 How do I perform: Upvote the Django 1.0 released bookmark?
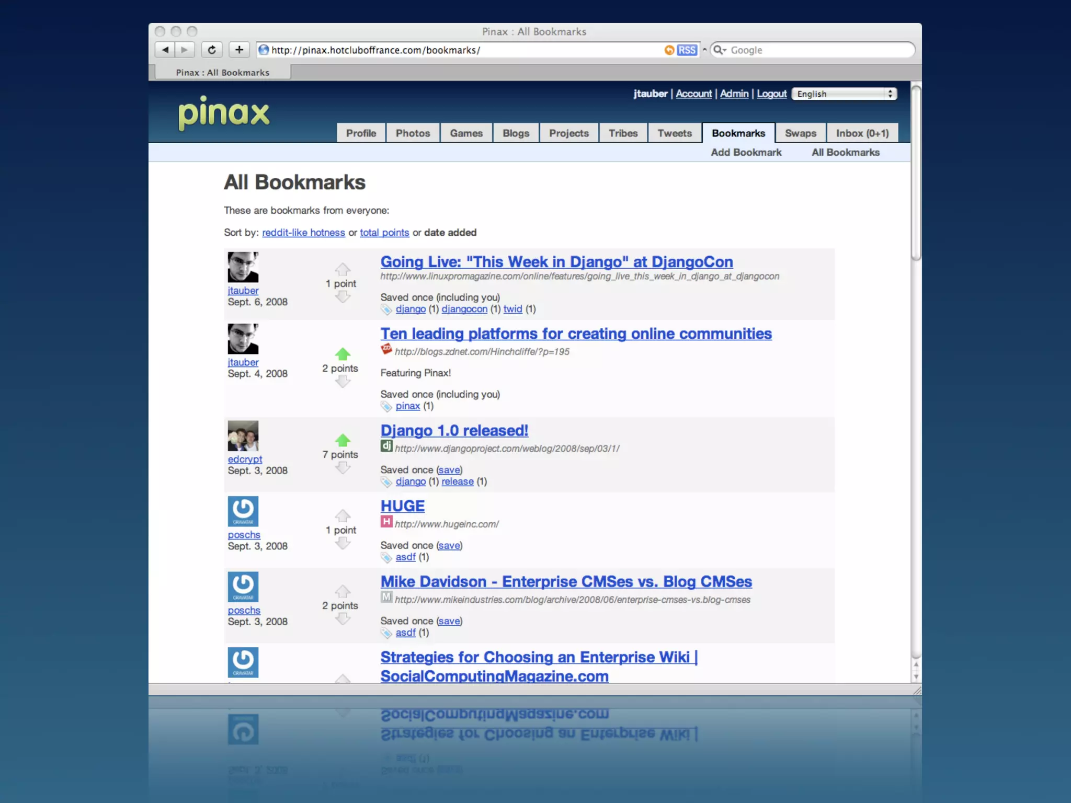point(343,440)
